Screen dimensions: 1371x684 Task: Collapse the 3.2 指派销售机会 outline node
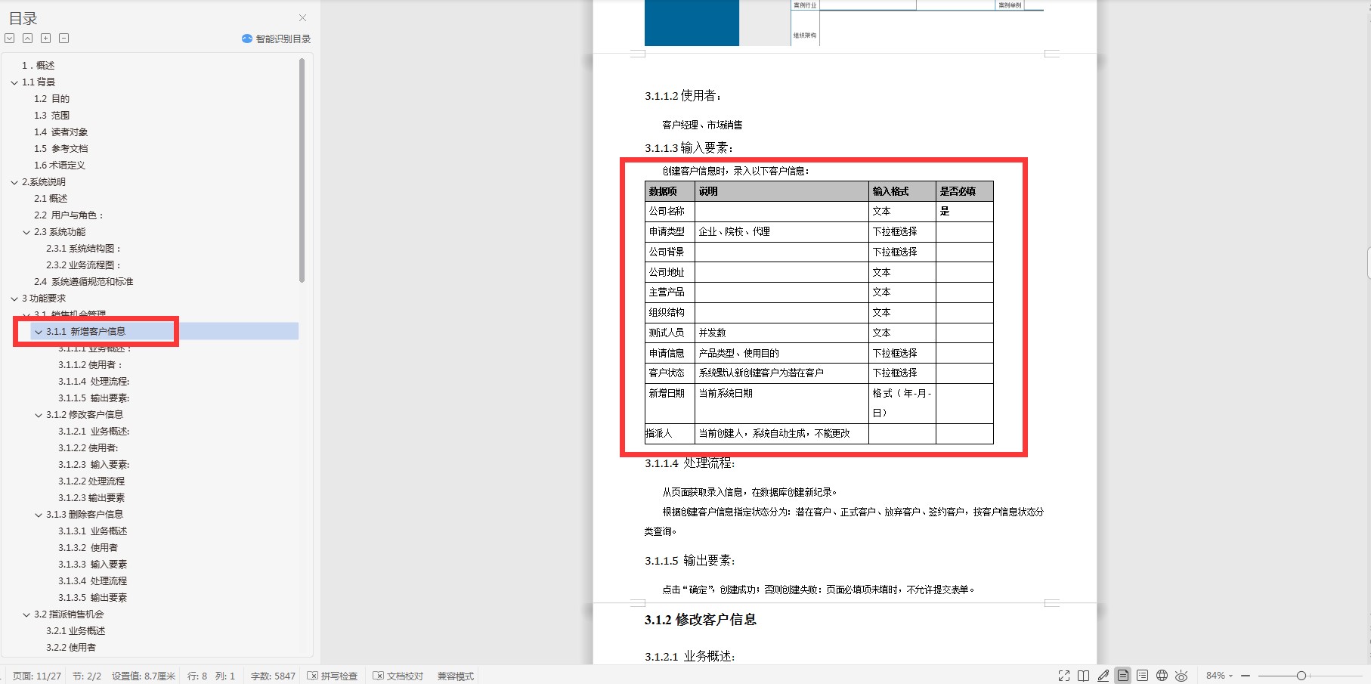(x=26, y=614)
